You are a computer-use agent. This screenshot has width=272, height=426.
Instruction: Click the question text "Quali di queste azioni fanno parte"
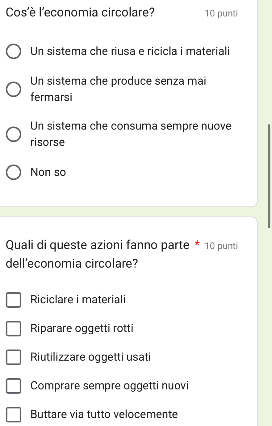[x=97, y=245]
